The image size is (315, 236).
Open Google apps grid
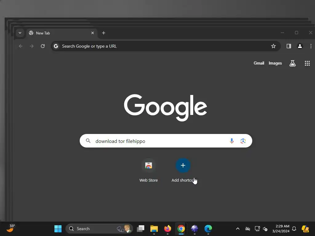pos(307,63)
